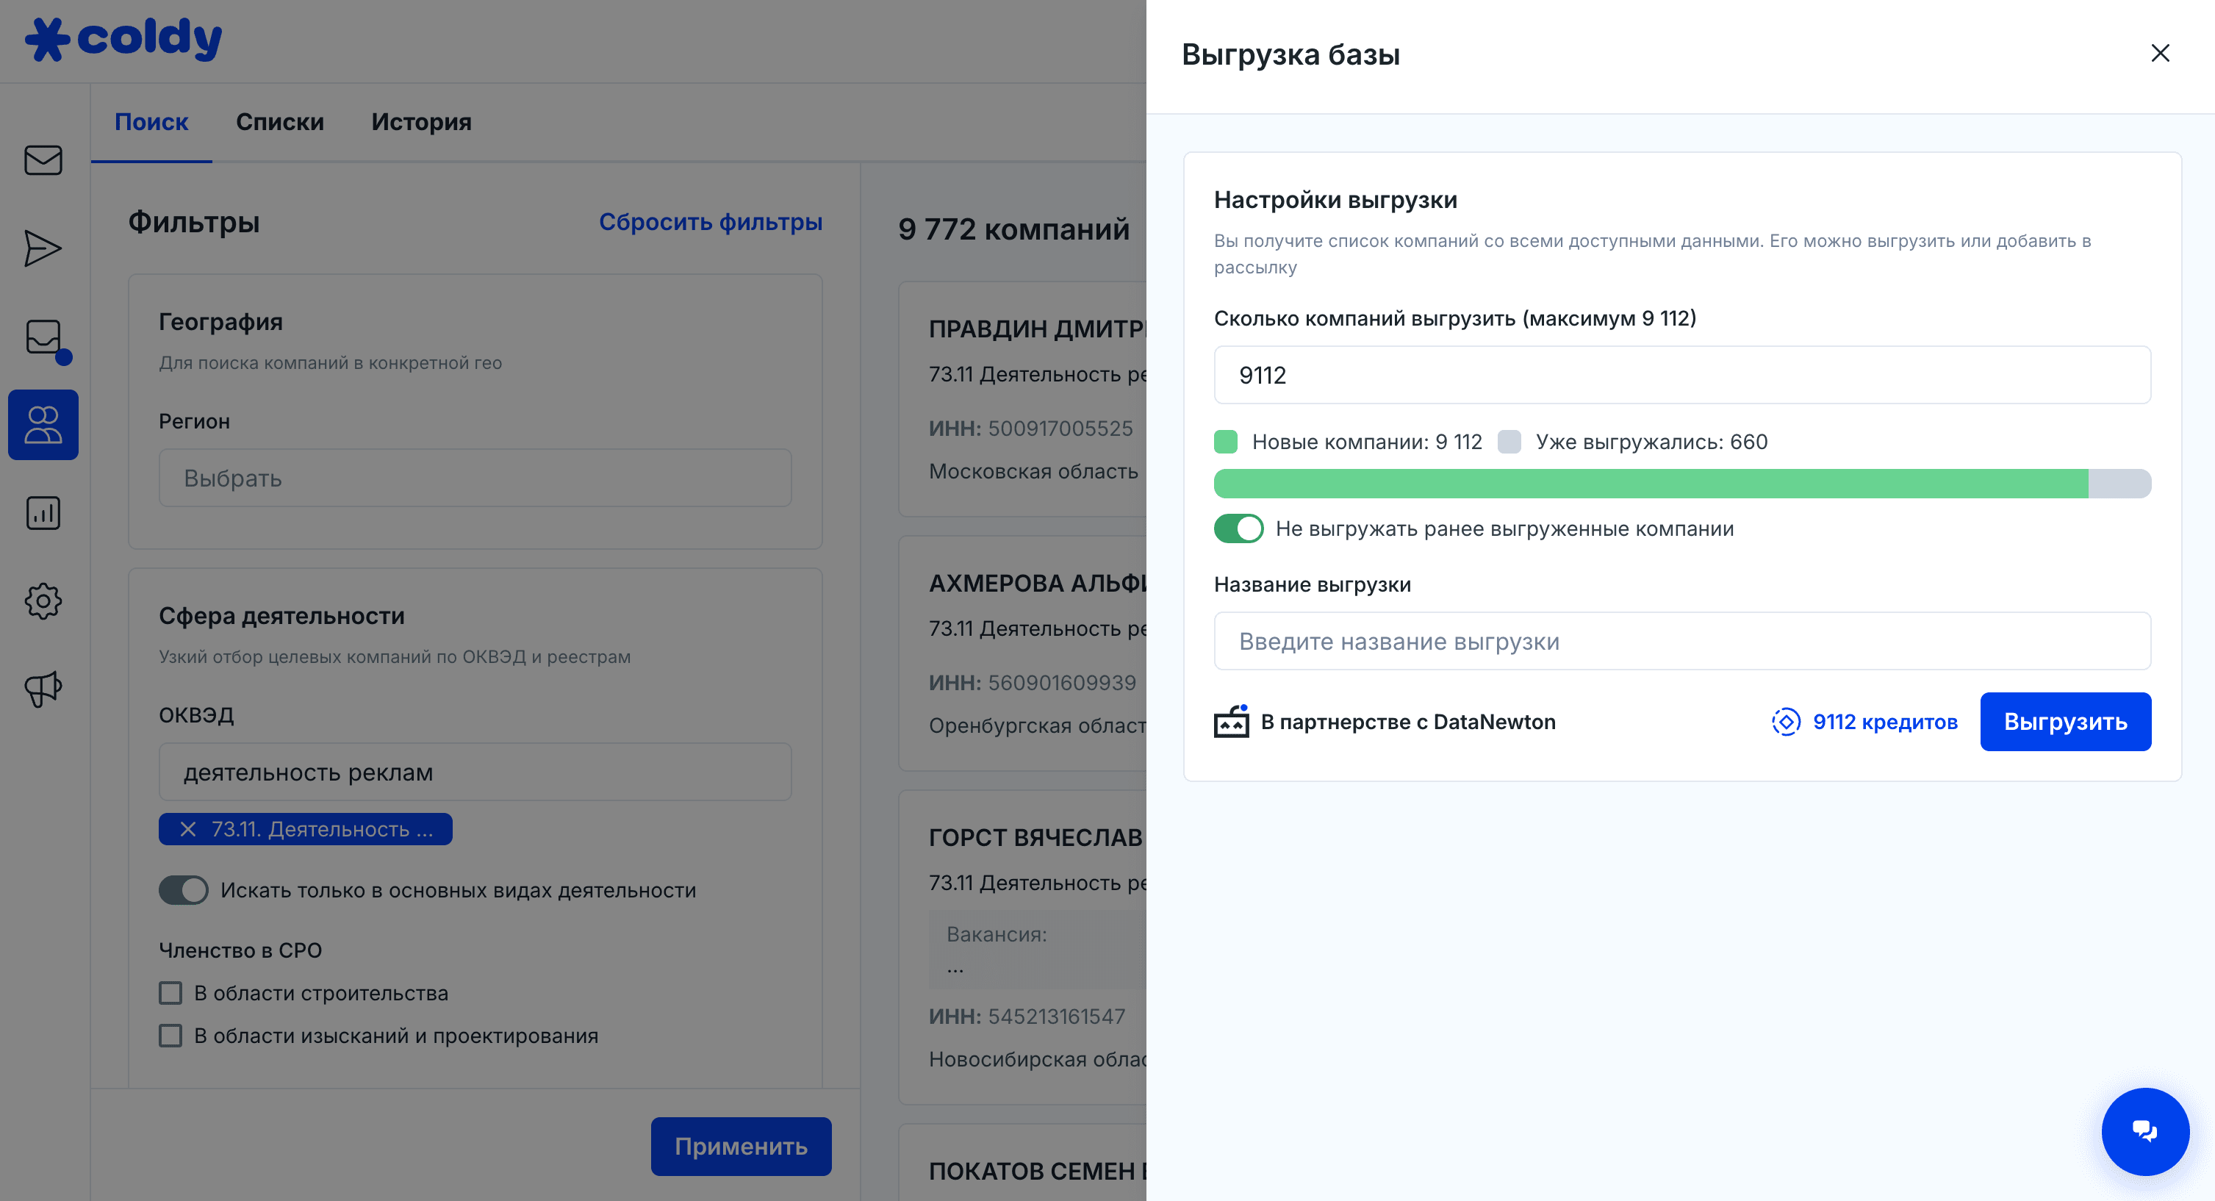Viewport: 2215px width, 1201px height.
Task: Switch to the Списки tab
Action: pos(279,122)
